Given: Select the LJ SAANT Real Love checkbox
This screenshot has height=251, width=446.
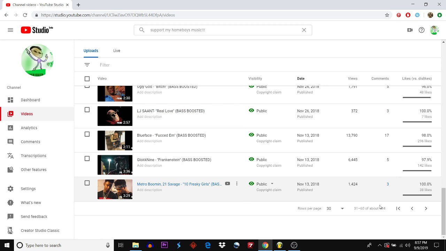Looking at the screenshot, I should (87, 110).
